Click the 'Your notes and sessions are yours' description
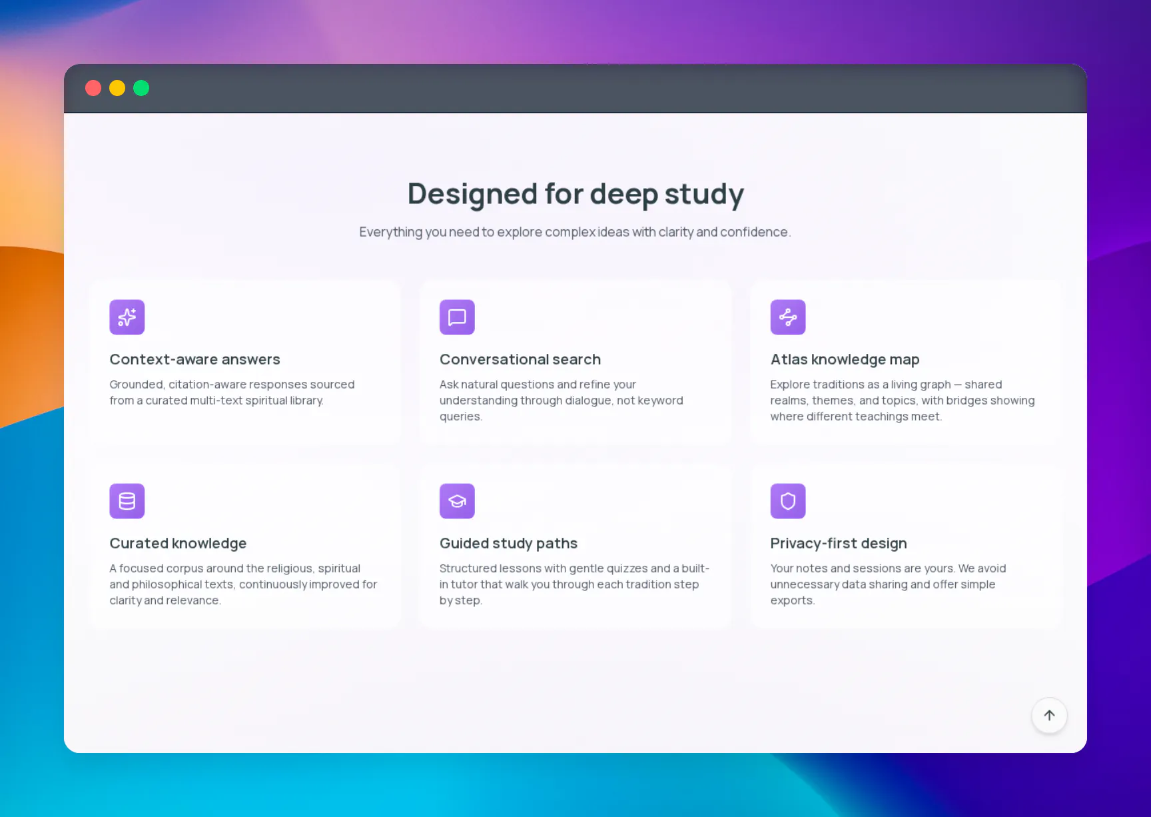Image resolution: width=1151 pixels, height=817 pixels. 888,584
